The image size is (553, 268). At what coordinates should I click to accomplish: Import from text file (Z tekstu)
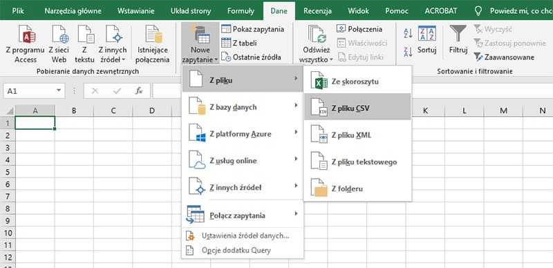coord(84,44)
